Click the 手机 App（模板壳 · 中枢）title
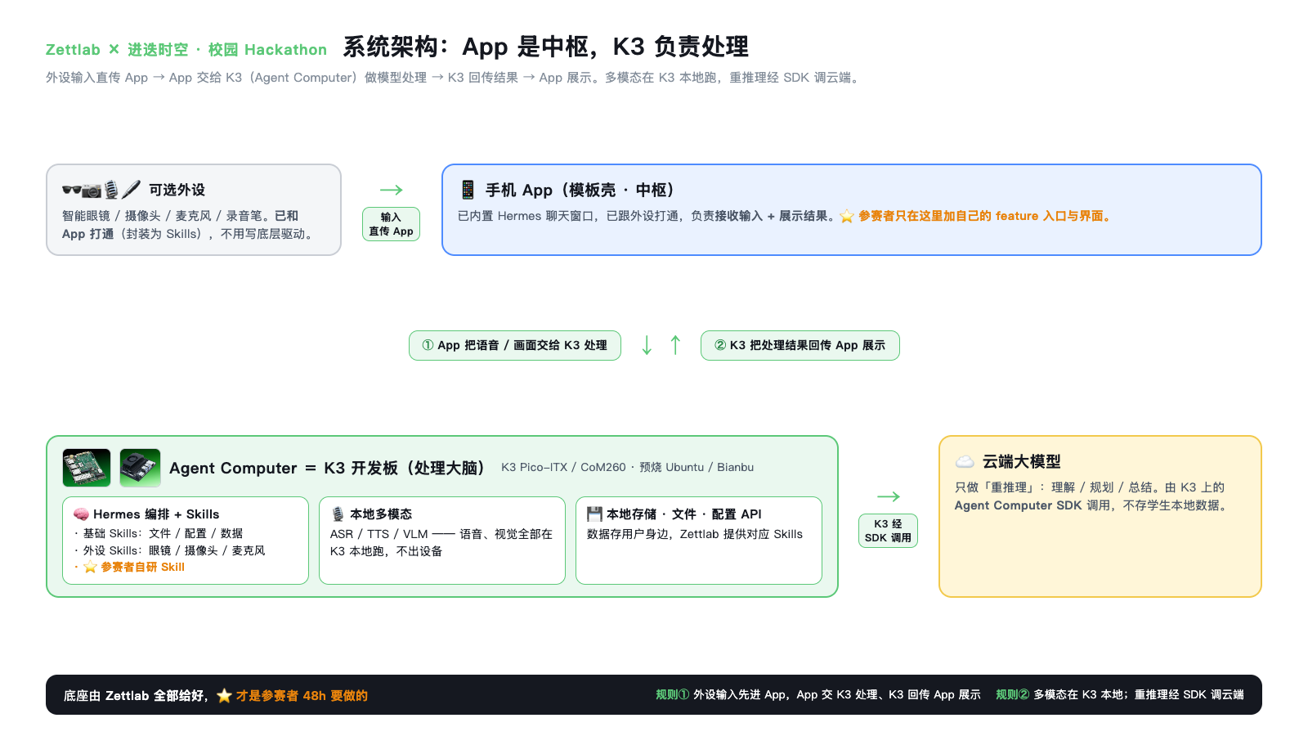1308x736 pixels. 580,190
